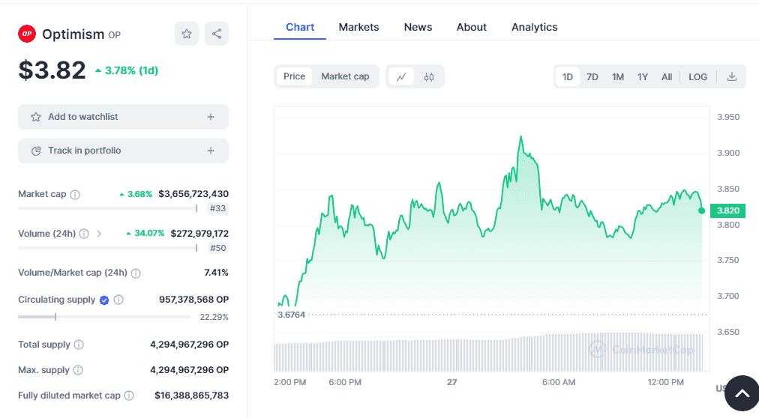Viewport: 759px width, 418px height.
Task: Open the Analytics tab
Action: (x=535, y=27)
